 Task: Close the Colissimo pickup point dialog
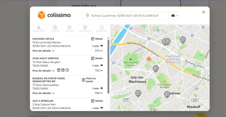(203, 12)
